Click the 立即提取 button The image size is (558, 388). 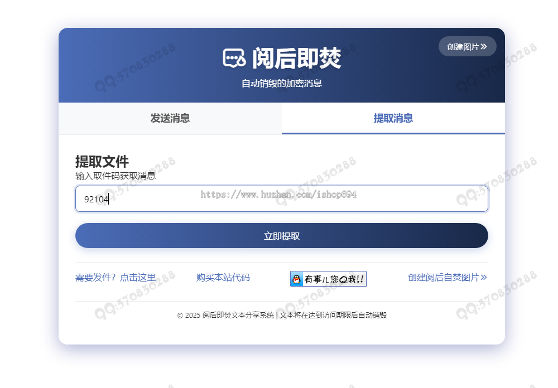pyautogui.click(x=281, y=236)
